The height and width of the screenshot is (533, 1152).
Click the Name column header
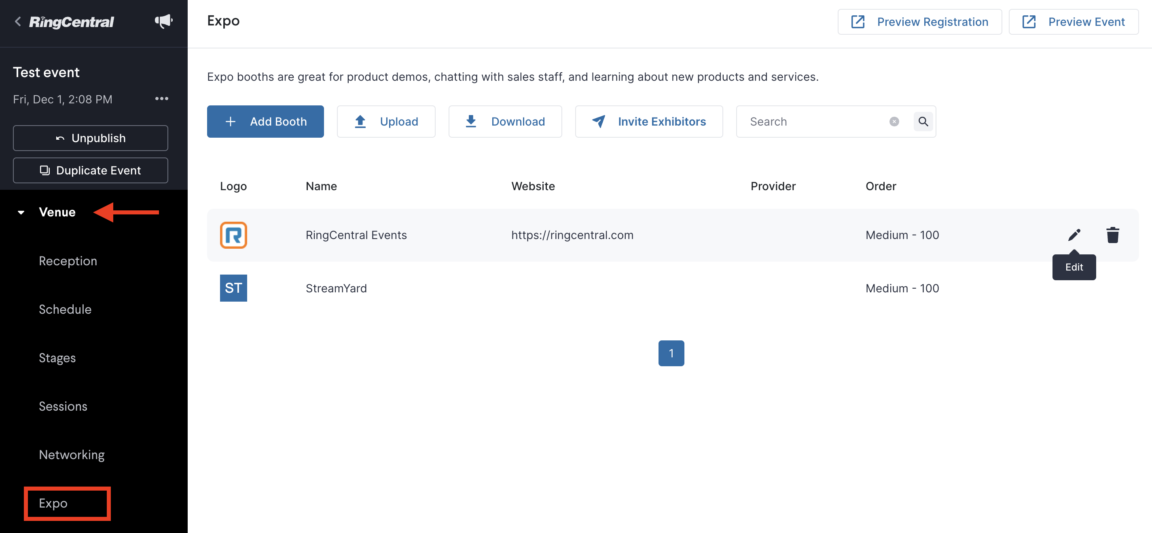tap(321, 186)
